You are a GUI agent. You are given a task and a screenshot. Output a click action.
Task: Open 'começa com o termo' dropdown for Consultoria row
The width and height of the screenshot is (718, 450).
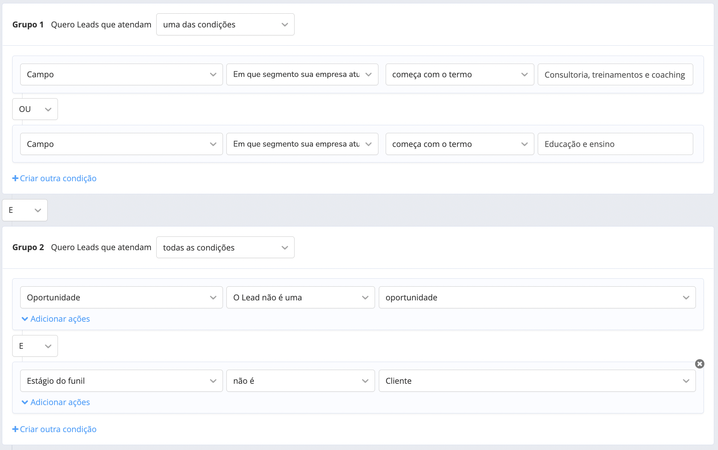tap(460, 75)
